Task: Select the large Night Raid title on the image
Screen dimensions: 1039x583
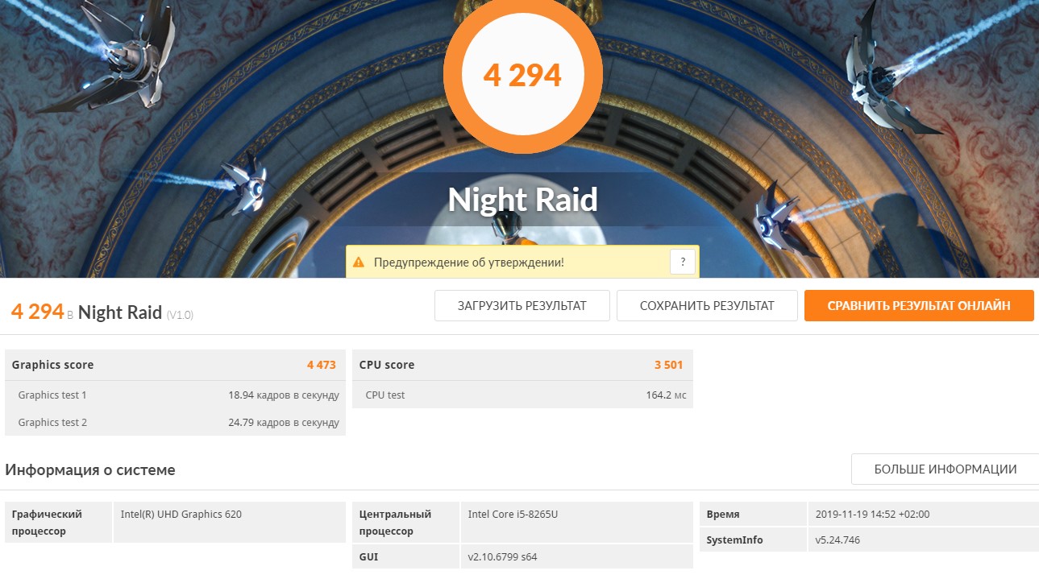Action: point(522,200)
